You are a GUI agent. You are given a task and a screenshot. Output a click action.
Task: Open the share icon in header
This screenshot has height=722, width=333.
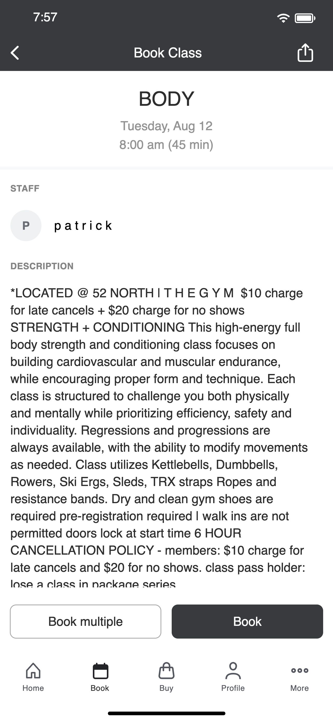coord(305,52)
